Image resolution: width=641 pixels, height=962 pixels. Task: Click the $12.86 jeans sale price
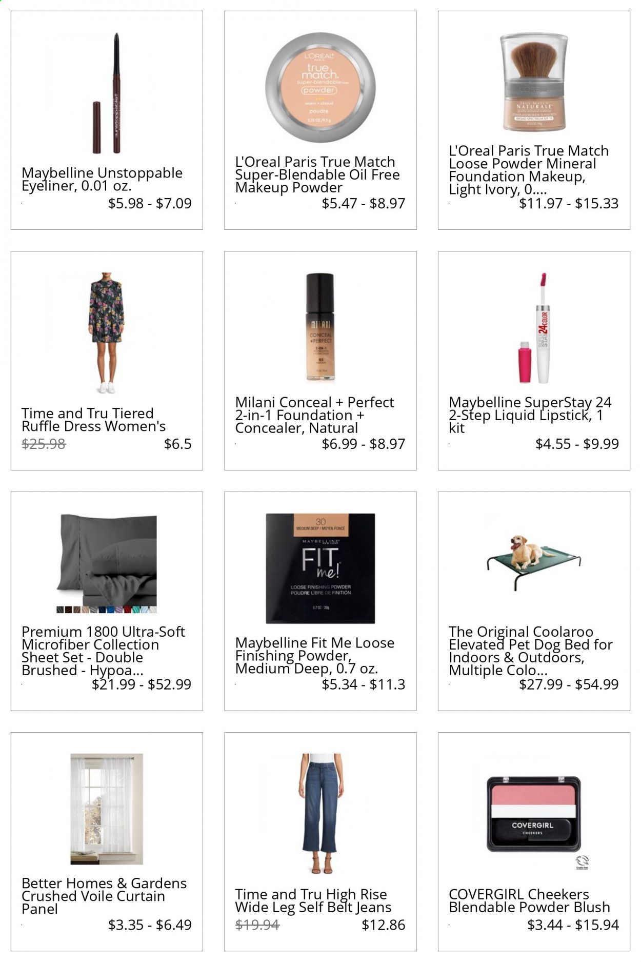click(x=384, y=925)
